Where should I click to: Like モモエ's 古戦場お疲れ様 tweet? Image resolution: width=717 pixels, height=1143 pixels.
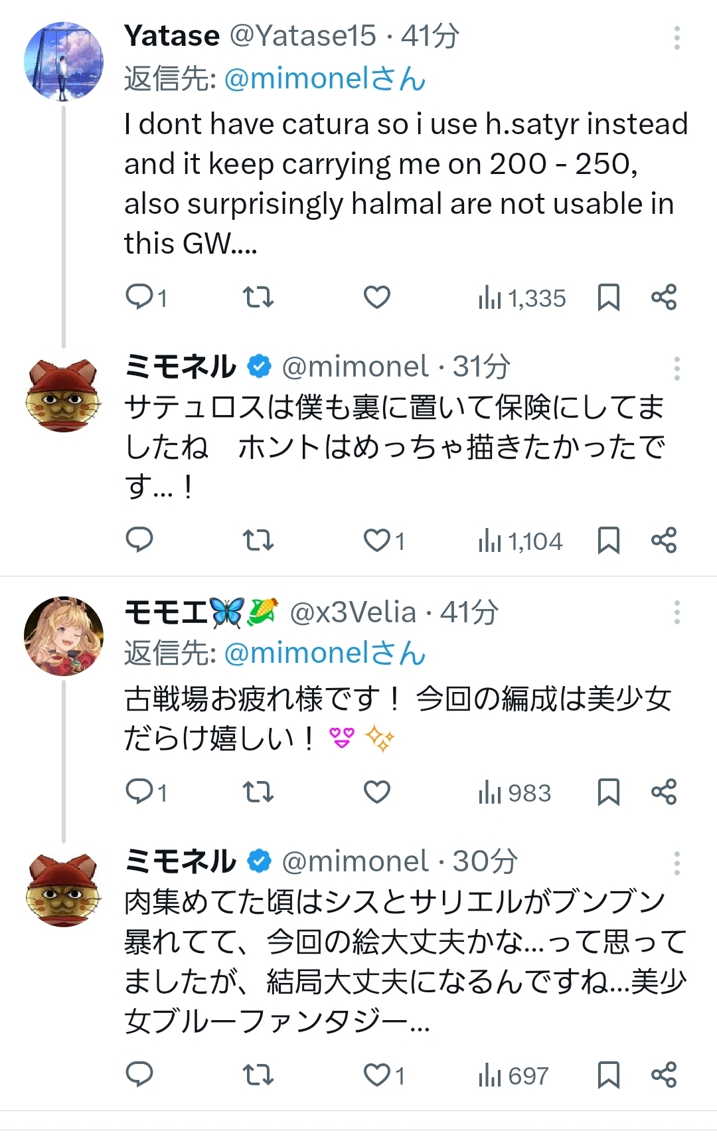pos(376,792)
